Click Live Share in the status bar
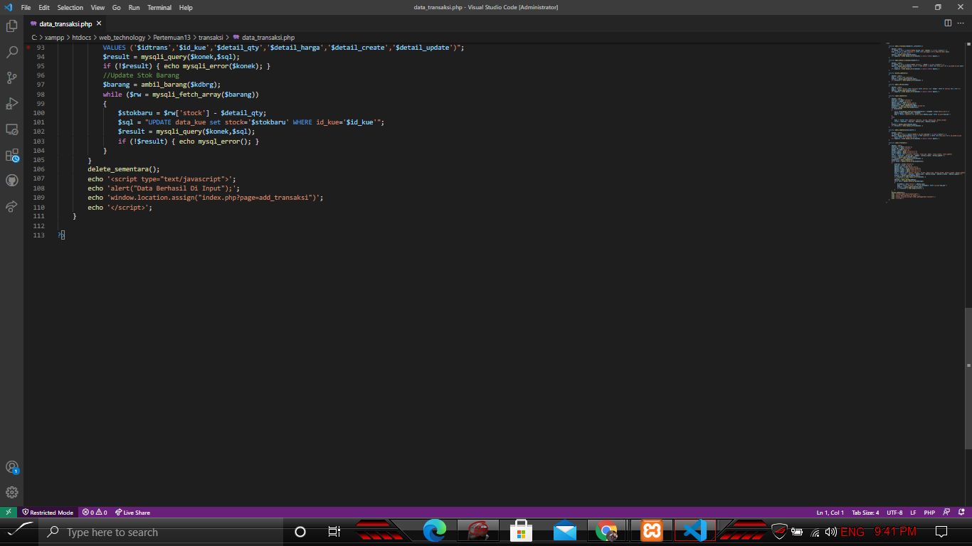 tap(132, 512)
